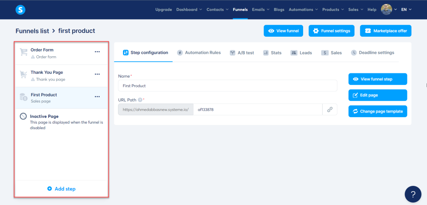Open three-dot menu for Order Form step
427x205 pixels.
click(x=97, y=52)
